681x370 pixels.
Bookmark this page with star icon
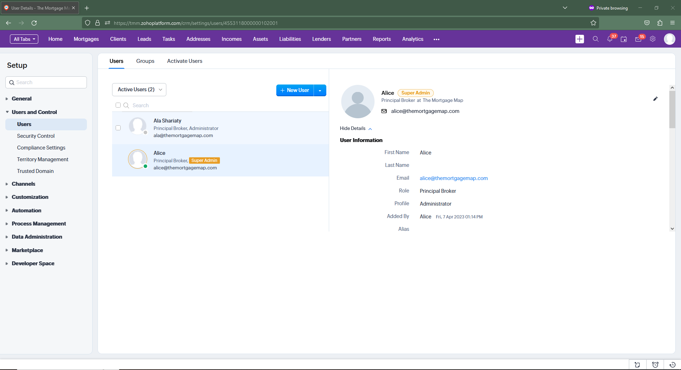pyautogui.click(x=593, y=23)
